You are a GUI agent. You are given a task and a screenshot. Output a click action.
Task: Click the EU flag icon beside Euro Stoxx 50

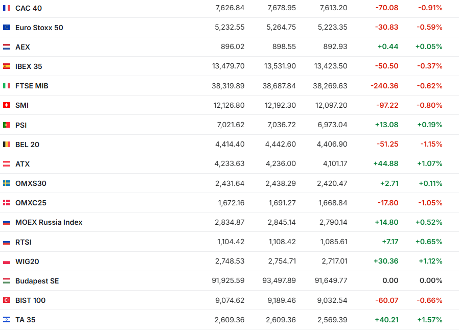pyautogui.click(x=7, y=28)
